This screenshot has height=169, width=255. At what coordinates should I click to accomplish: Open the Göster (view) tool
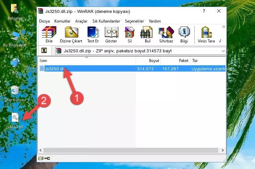[x=111, y=34]
